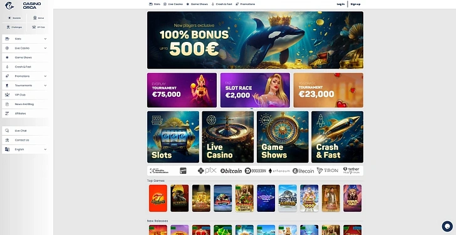This screenshot has width=456, height=235.
Task: Click the Live Chat sidebar icon
Action: (x=8, y=131)
